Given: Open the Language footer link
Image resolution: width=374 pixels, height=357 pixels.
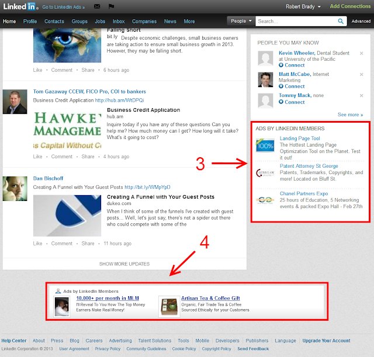Looking at the screenshot, I should (x=285, y=341).
